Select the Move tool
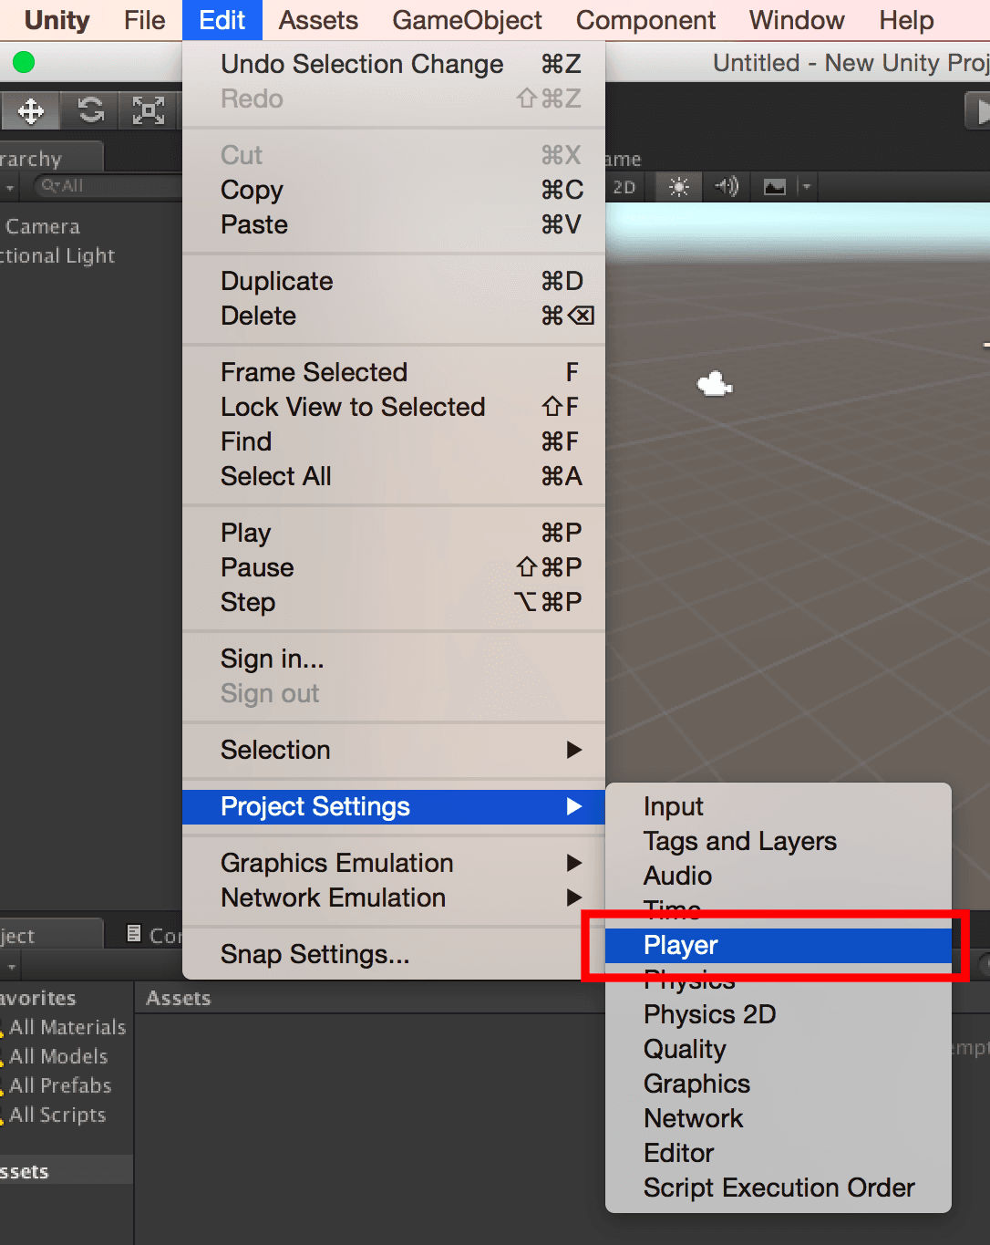Viewport: 990px width, 1245px height. pyautogui.click(x=30, y=110)
